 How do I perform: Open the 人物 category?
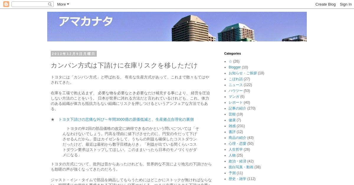(232, 155)
